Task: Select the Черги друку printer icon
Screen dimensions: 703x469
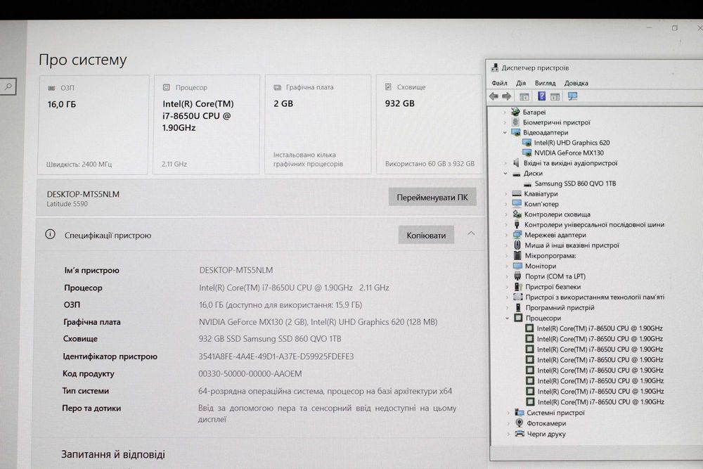Action: coord(520,434)
